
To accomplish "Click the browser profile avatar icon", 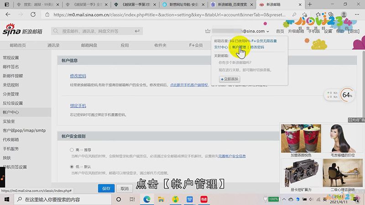I will 344,15.
